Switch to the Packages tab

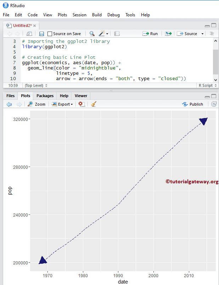pyautogui.click(x=45, y=96)
